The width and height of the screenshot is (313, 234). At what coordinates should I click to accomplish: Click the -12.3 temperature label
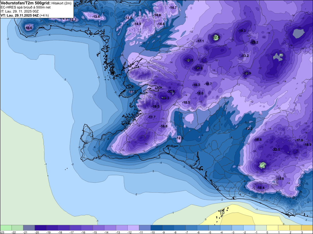tap(73, 20)
